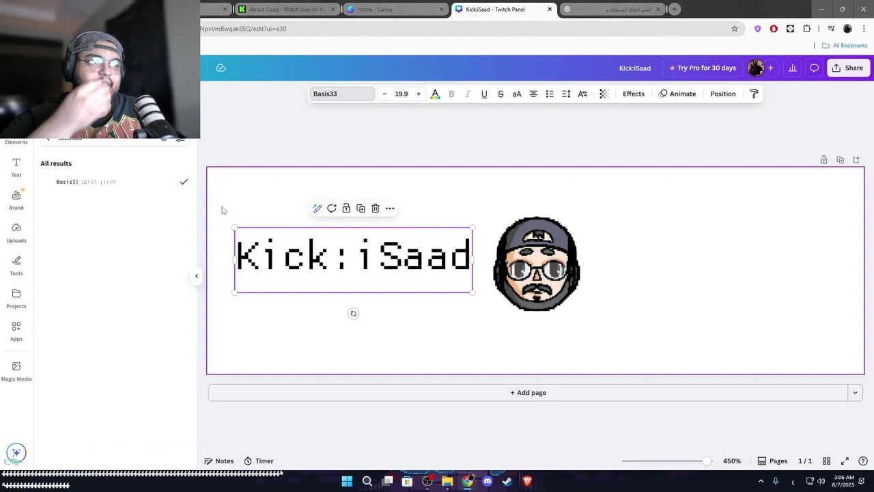Open the Projects tab in sidebar

click(16, 298)
